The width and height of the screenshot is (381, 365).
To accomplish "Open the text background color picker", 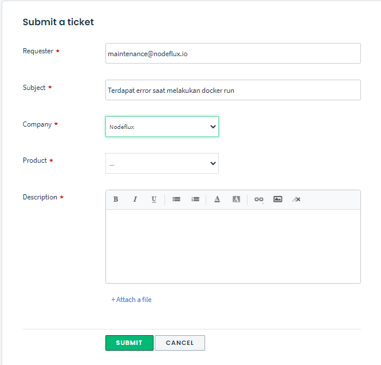I will [x=236, y=199].
